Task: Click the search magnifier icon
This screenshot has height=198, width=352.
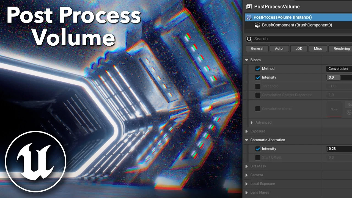Action: 249,39
